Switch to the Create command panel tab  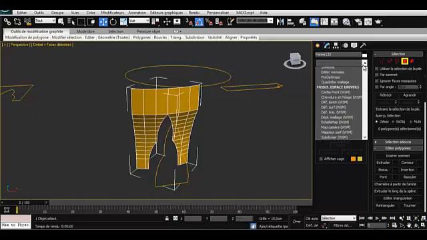[318, 45]
